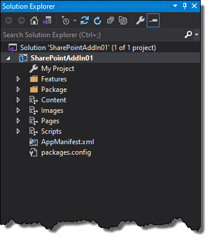Click the Scripts module icon
This screenshot has width=210, height=243.
[34, 131]
